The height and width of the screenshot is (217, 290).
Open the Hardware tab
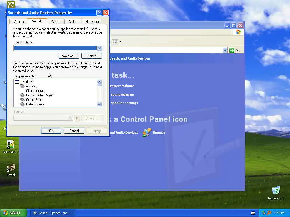[x=92, y=21]
